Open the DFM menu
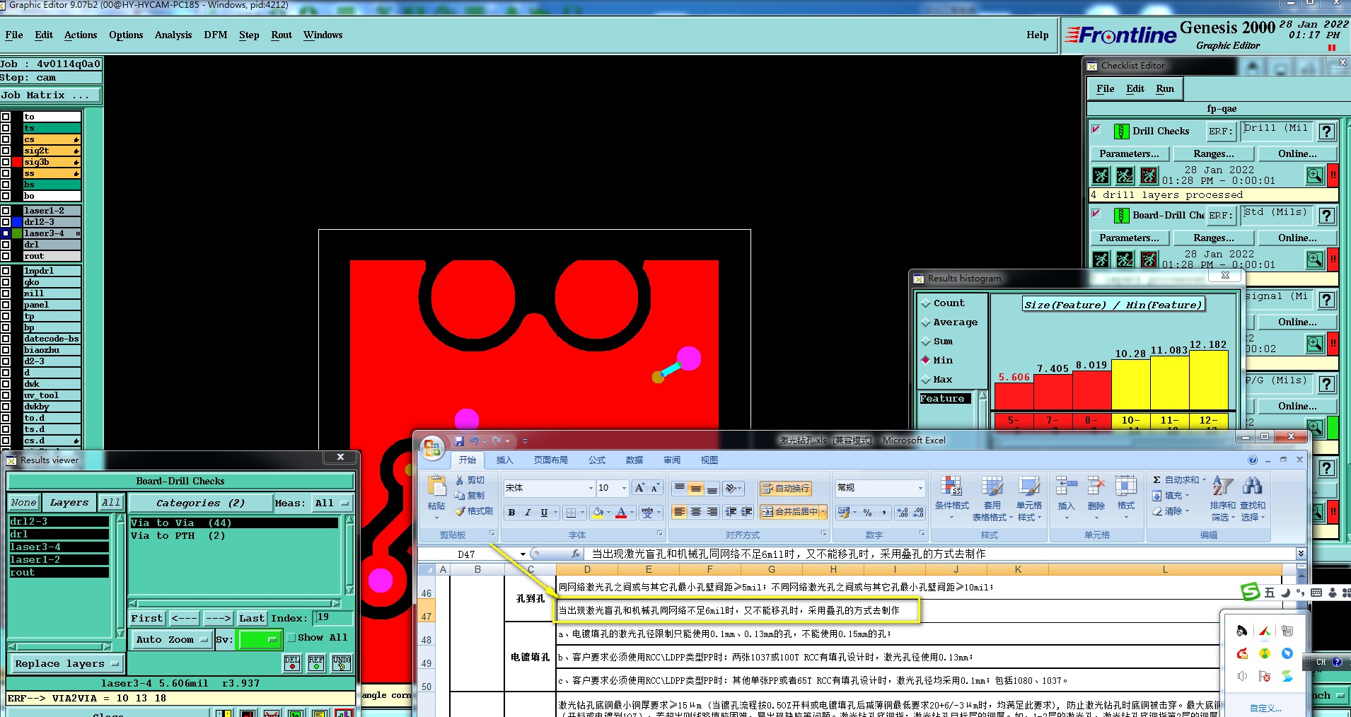 [x=216, y=35]
